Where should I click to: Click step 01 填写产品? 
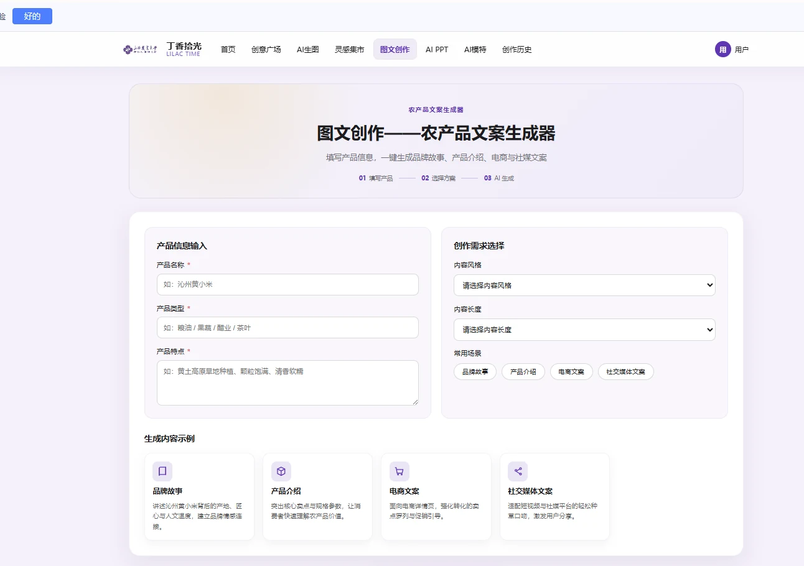pyautogui.click(x=376, y=178)
